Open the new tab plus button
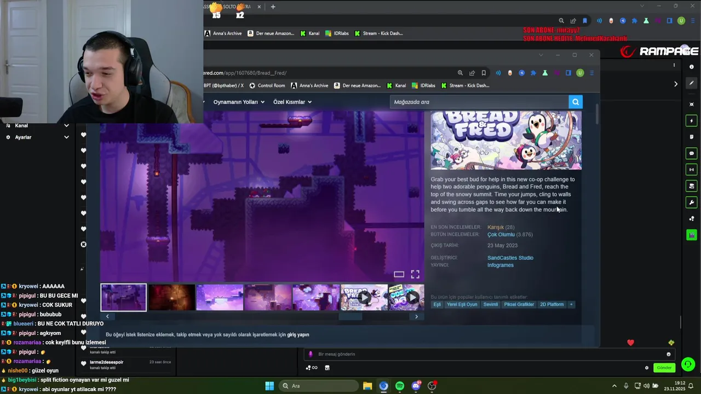This screenshot has height=394, width=701. pyautogui.click(x=273, y=7)
